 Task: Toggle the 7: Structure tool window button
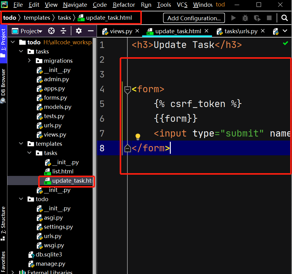(3, 223)
